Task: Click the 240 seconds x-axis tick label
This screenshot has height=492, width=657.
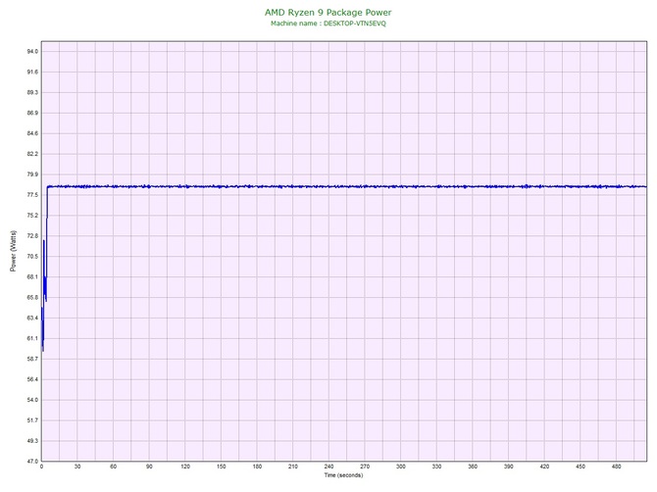Action: pos(328,467)
